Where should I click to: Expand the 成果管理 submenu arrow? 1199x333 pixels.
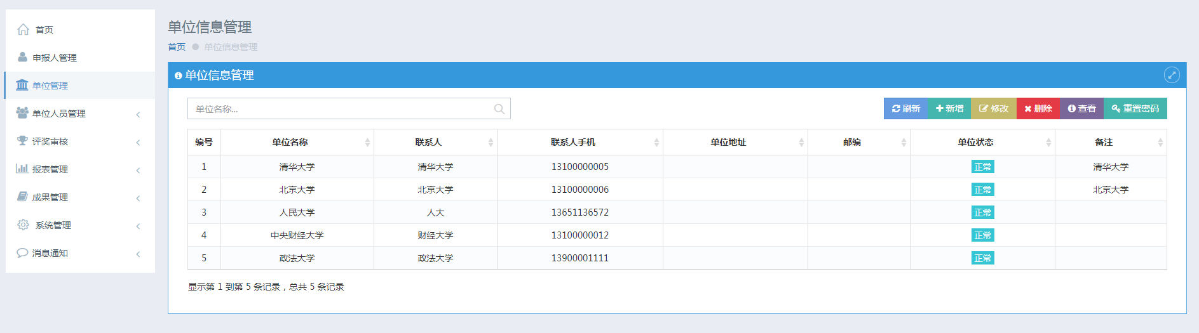(138, 198)
